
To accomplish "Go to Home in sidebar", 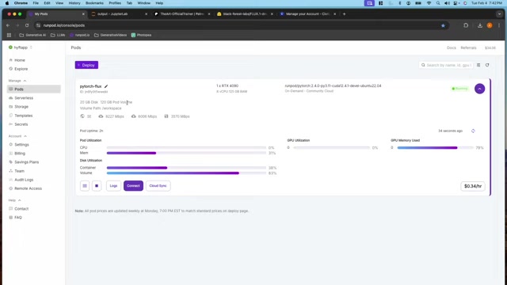I will (19, 60).
